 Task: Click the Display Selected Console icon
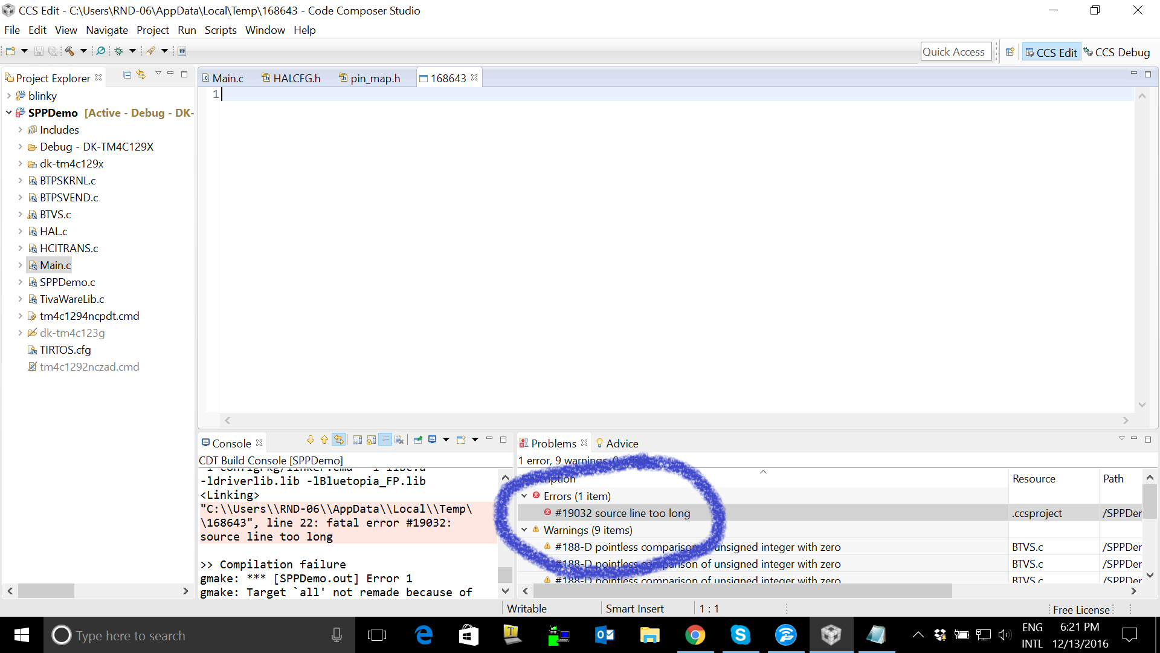click(x=433, y=440)
